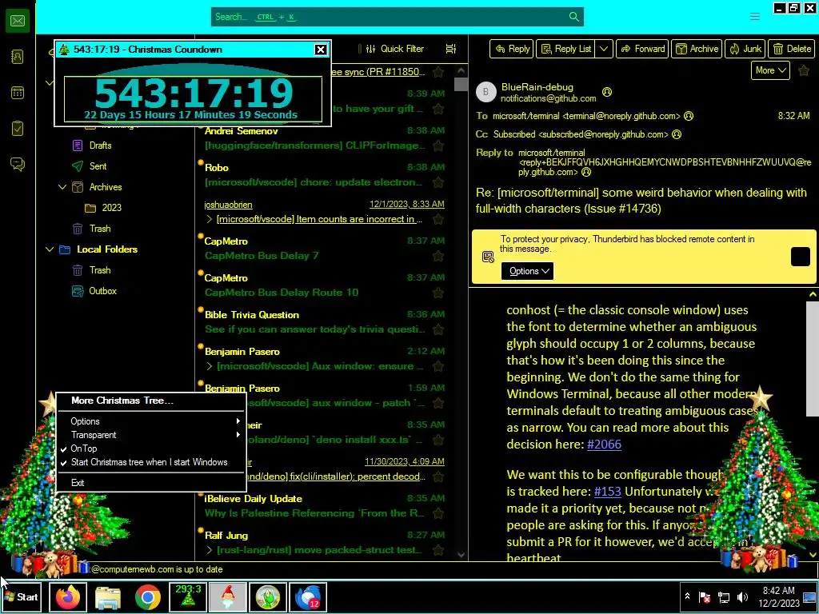The height and width of the screenshot is (614, 819).
Task: Toggle Start Christmas tree when I start Windows
Action: point(150,462)
